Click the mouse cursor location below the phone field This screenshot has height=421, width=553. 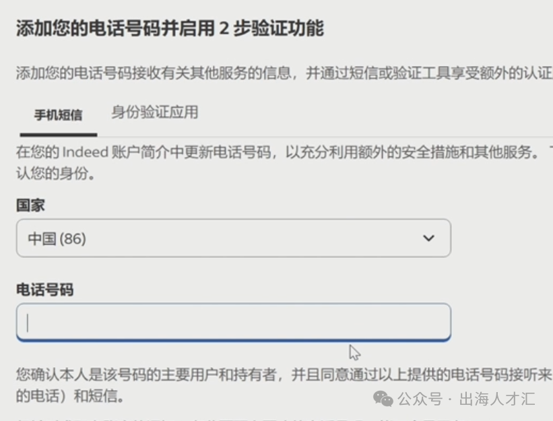coord(353,352)
